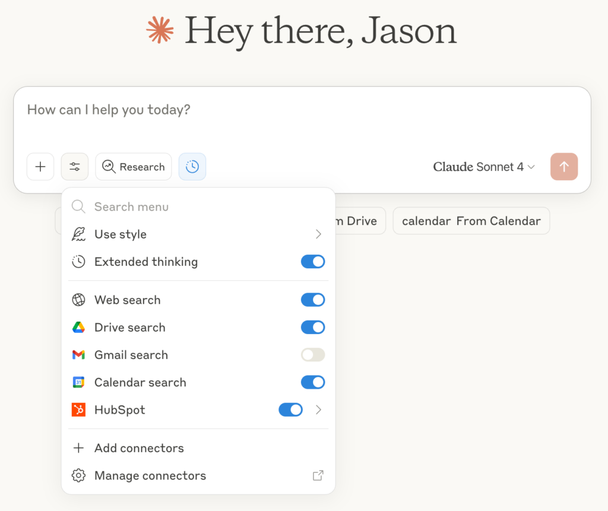
Task: Click the Google Calendar icon
Action: point(78,382)
